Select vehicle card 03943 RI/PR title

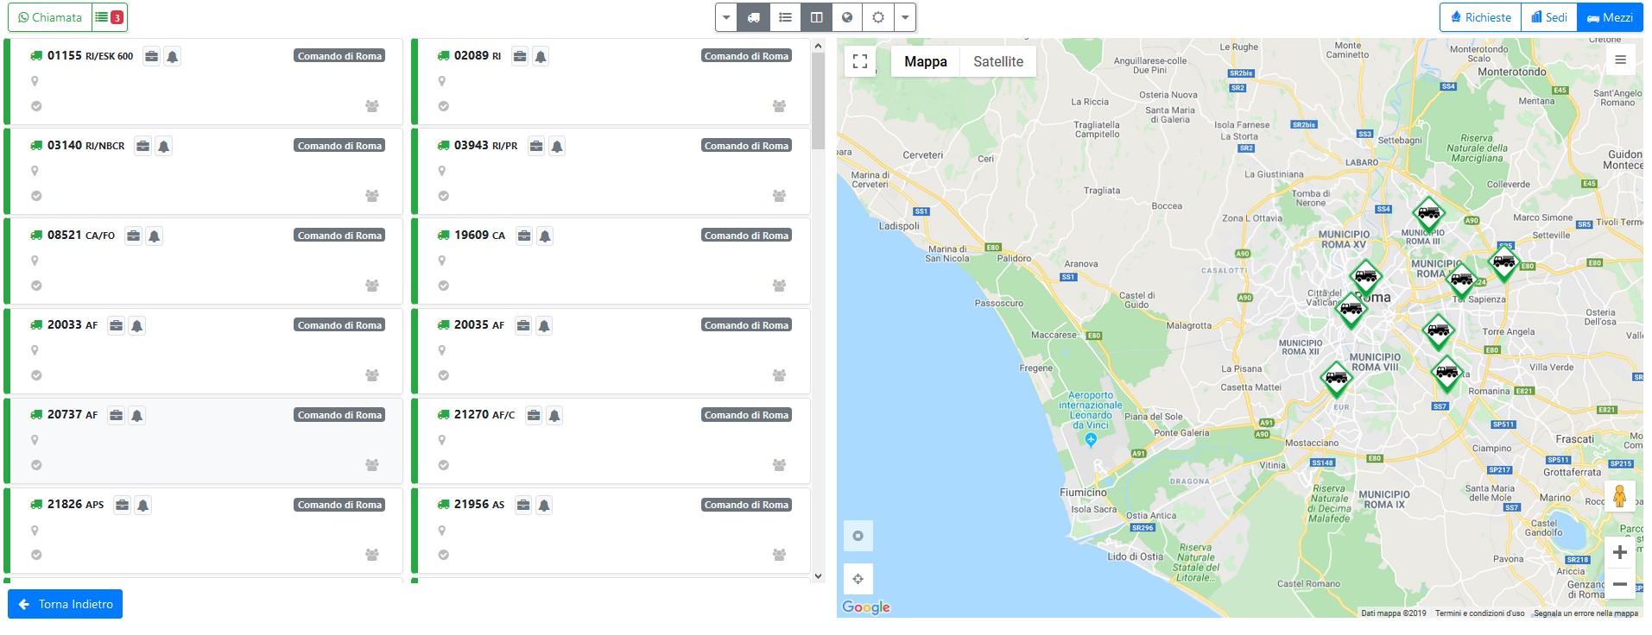pos(486,146)
